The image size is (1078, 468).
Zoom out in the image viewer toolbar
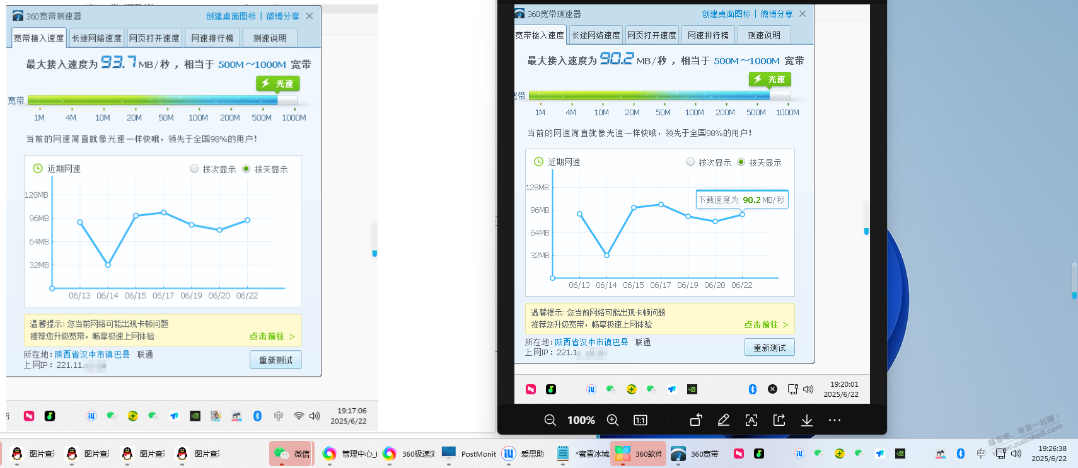coord(550,420)
